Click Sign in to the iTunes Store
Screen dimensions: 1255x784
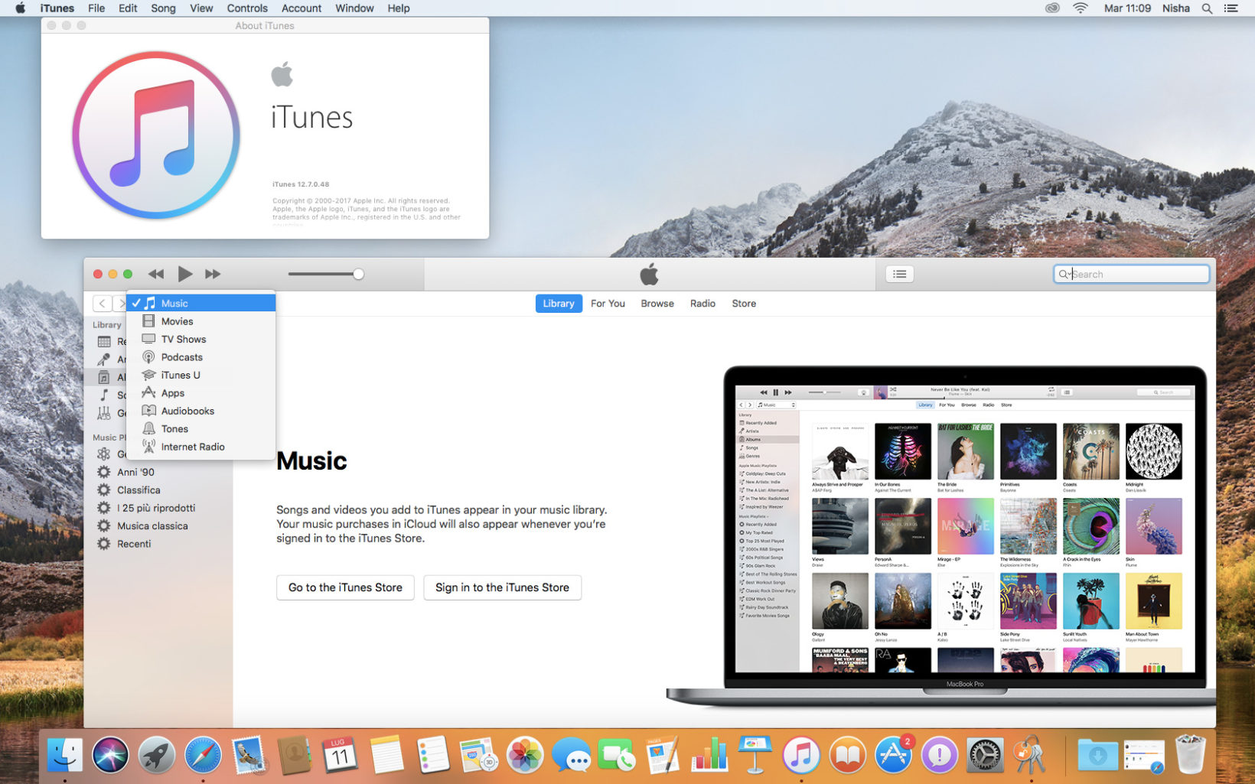tap(502, 587)
